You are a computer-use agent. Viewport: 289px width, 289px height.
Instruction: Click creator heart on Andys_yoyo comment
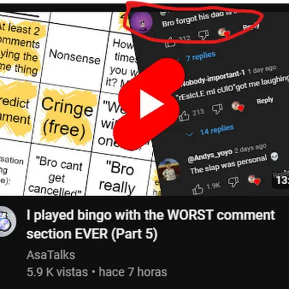pyautogui.click(x=254, y=180)
